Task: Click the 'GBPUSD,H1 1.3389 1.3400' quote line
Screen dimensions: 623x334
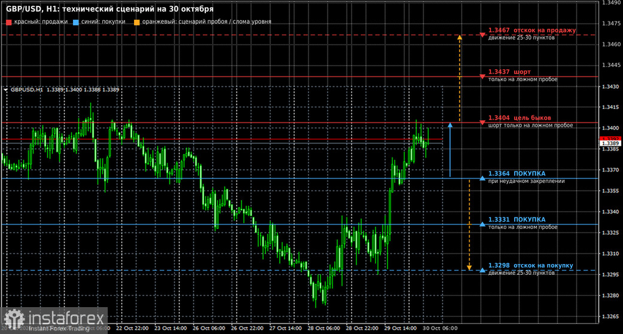Action: [65, 90]
